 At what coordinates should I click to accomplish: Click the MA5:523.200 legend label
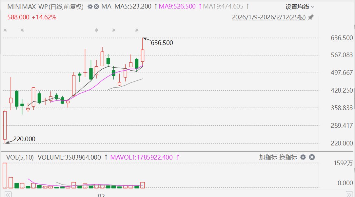[x=133, y=7]
